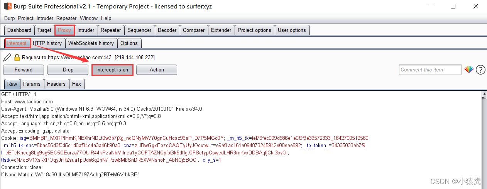Click the User-Agent header line
This screenshot has height=189, width=487.
pyautogui.click(x=101, y=109)
